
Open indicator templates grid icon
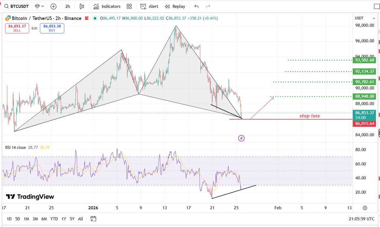pos(129,6)
